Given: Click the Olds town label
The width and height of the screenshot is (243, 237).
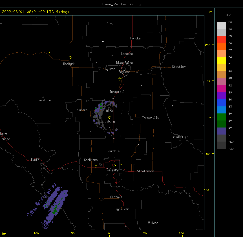Looking at the screenshot, I should click(109, 111).
